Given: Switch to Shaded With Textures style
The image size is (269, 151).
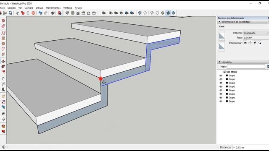Looking at the screenshot, I should click(168, 13).
